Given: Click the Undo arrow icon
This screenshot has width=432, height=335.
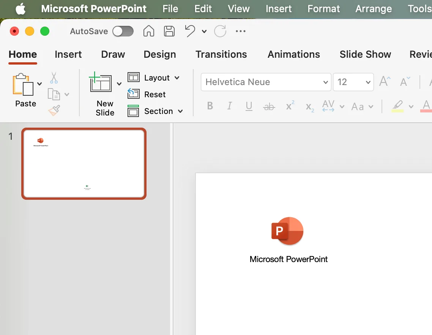Looking at the screenshot, I should tap(190, 31).
